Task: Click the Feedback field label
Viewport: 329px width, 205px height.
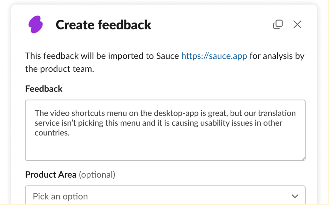Action: pyautogui.click(x=44, y=89)
